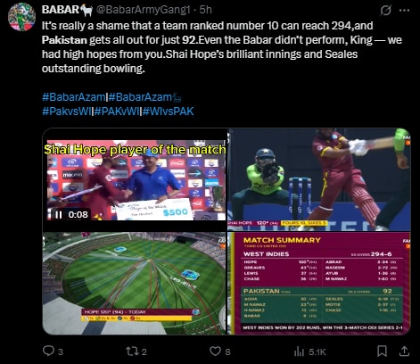Open the first #BabarAzam hashtag
The image size is (420, 364).
coord(73,97)
